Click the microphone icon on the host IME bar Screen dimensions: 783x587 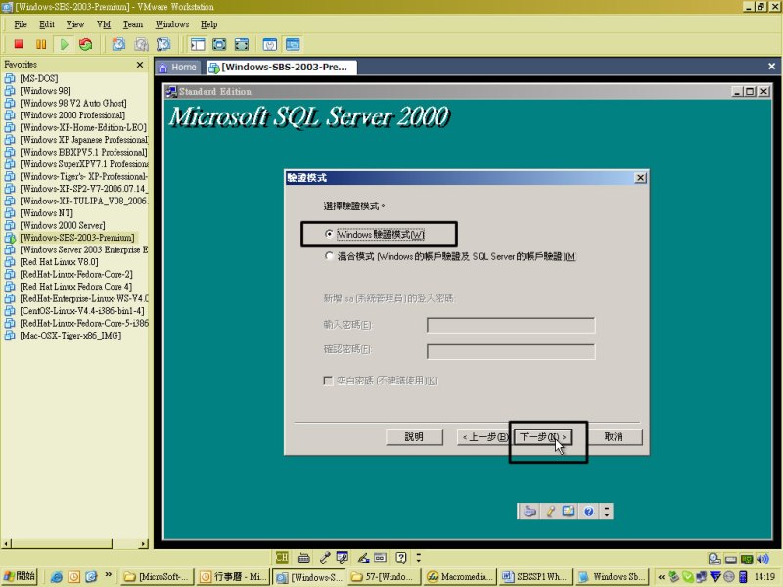325,557
